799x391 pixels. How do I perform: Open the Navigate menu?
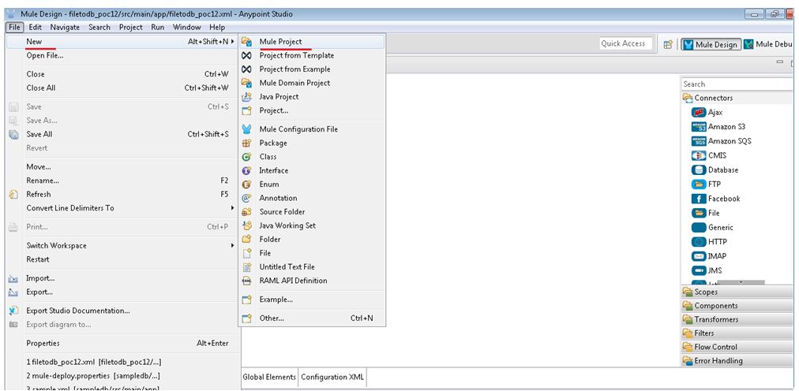[65, 28]
